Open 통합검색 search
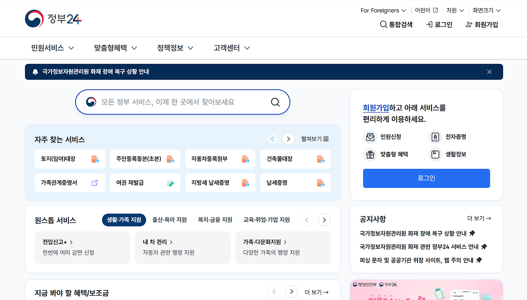Screen dimensions: 527x300 [x=396, y=25]
